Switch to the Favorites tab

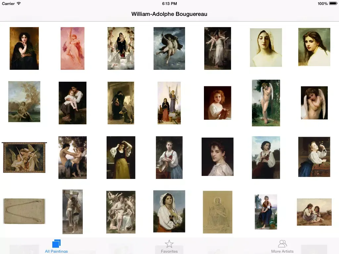pyautogui.click(x=169, y=246)
